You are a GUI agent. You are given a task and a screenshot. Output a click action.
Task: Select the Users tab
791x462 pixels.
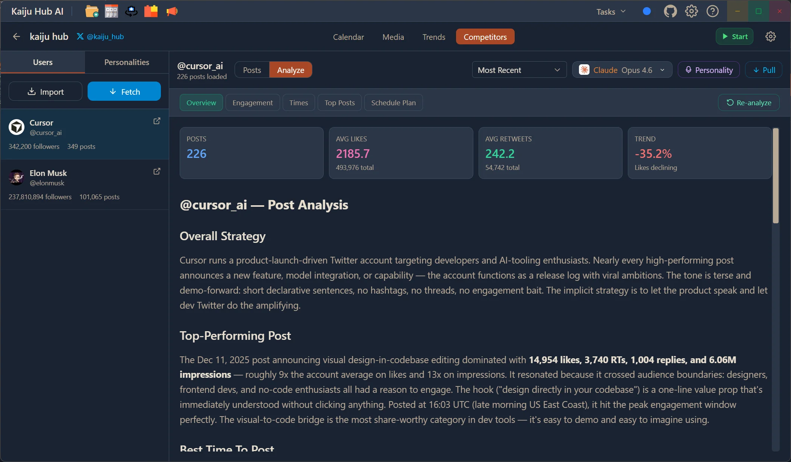(x=43, y=62)
